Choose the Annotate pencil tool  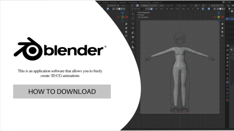[133, 42]
